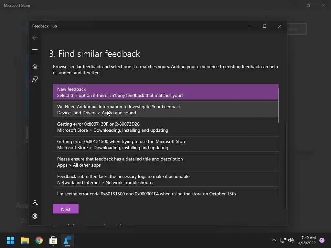Viewport: 331px width, 248px height.
Task: Click Feedback Hub taskbar icon
Action: [x=68, y=240]
